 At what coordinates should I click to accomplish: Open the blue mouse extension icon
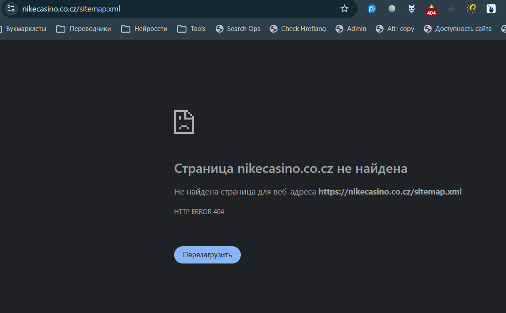click(x=491, y=9)
